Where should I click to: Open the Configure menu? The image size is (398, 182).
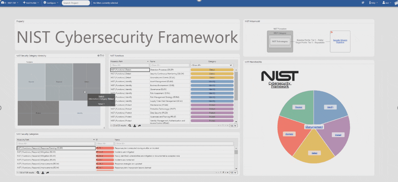point(51,3)
